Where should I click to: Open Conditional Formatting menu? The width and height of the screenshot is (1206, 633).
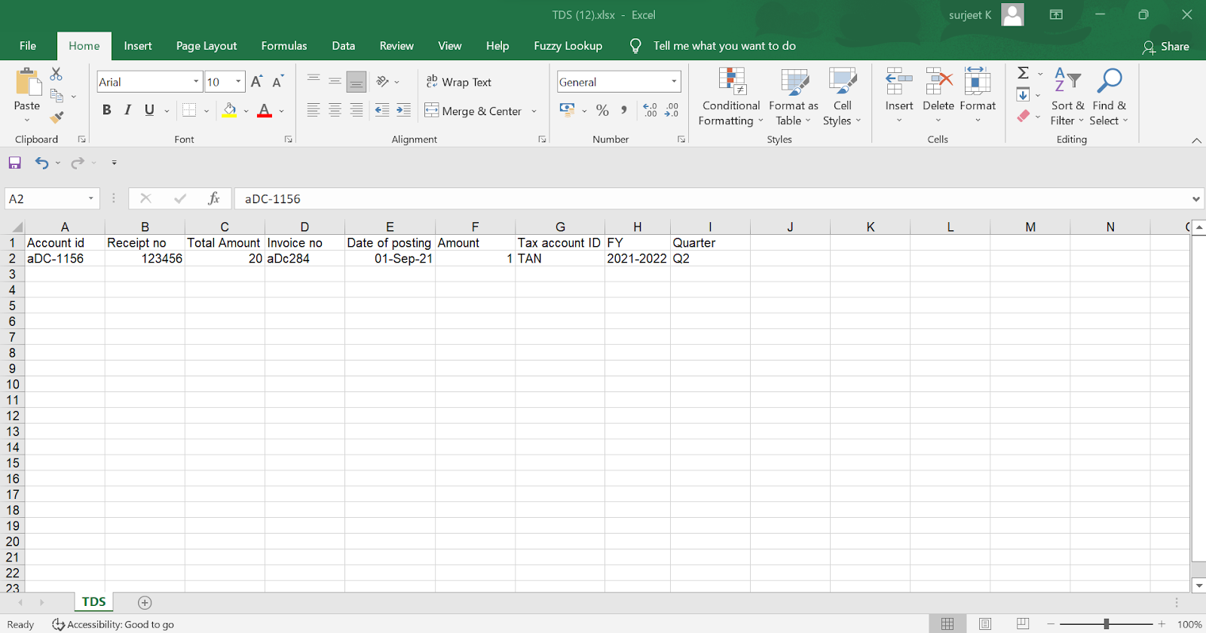tap(730, 98)
